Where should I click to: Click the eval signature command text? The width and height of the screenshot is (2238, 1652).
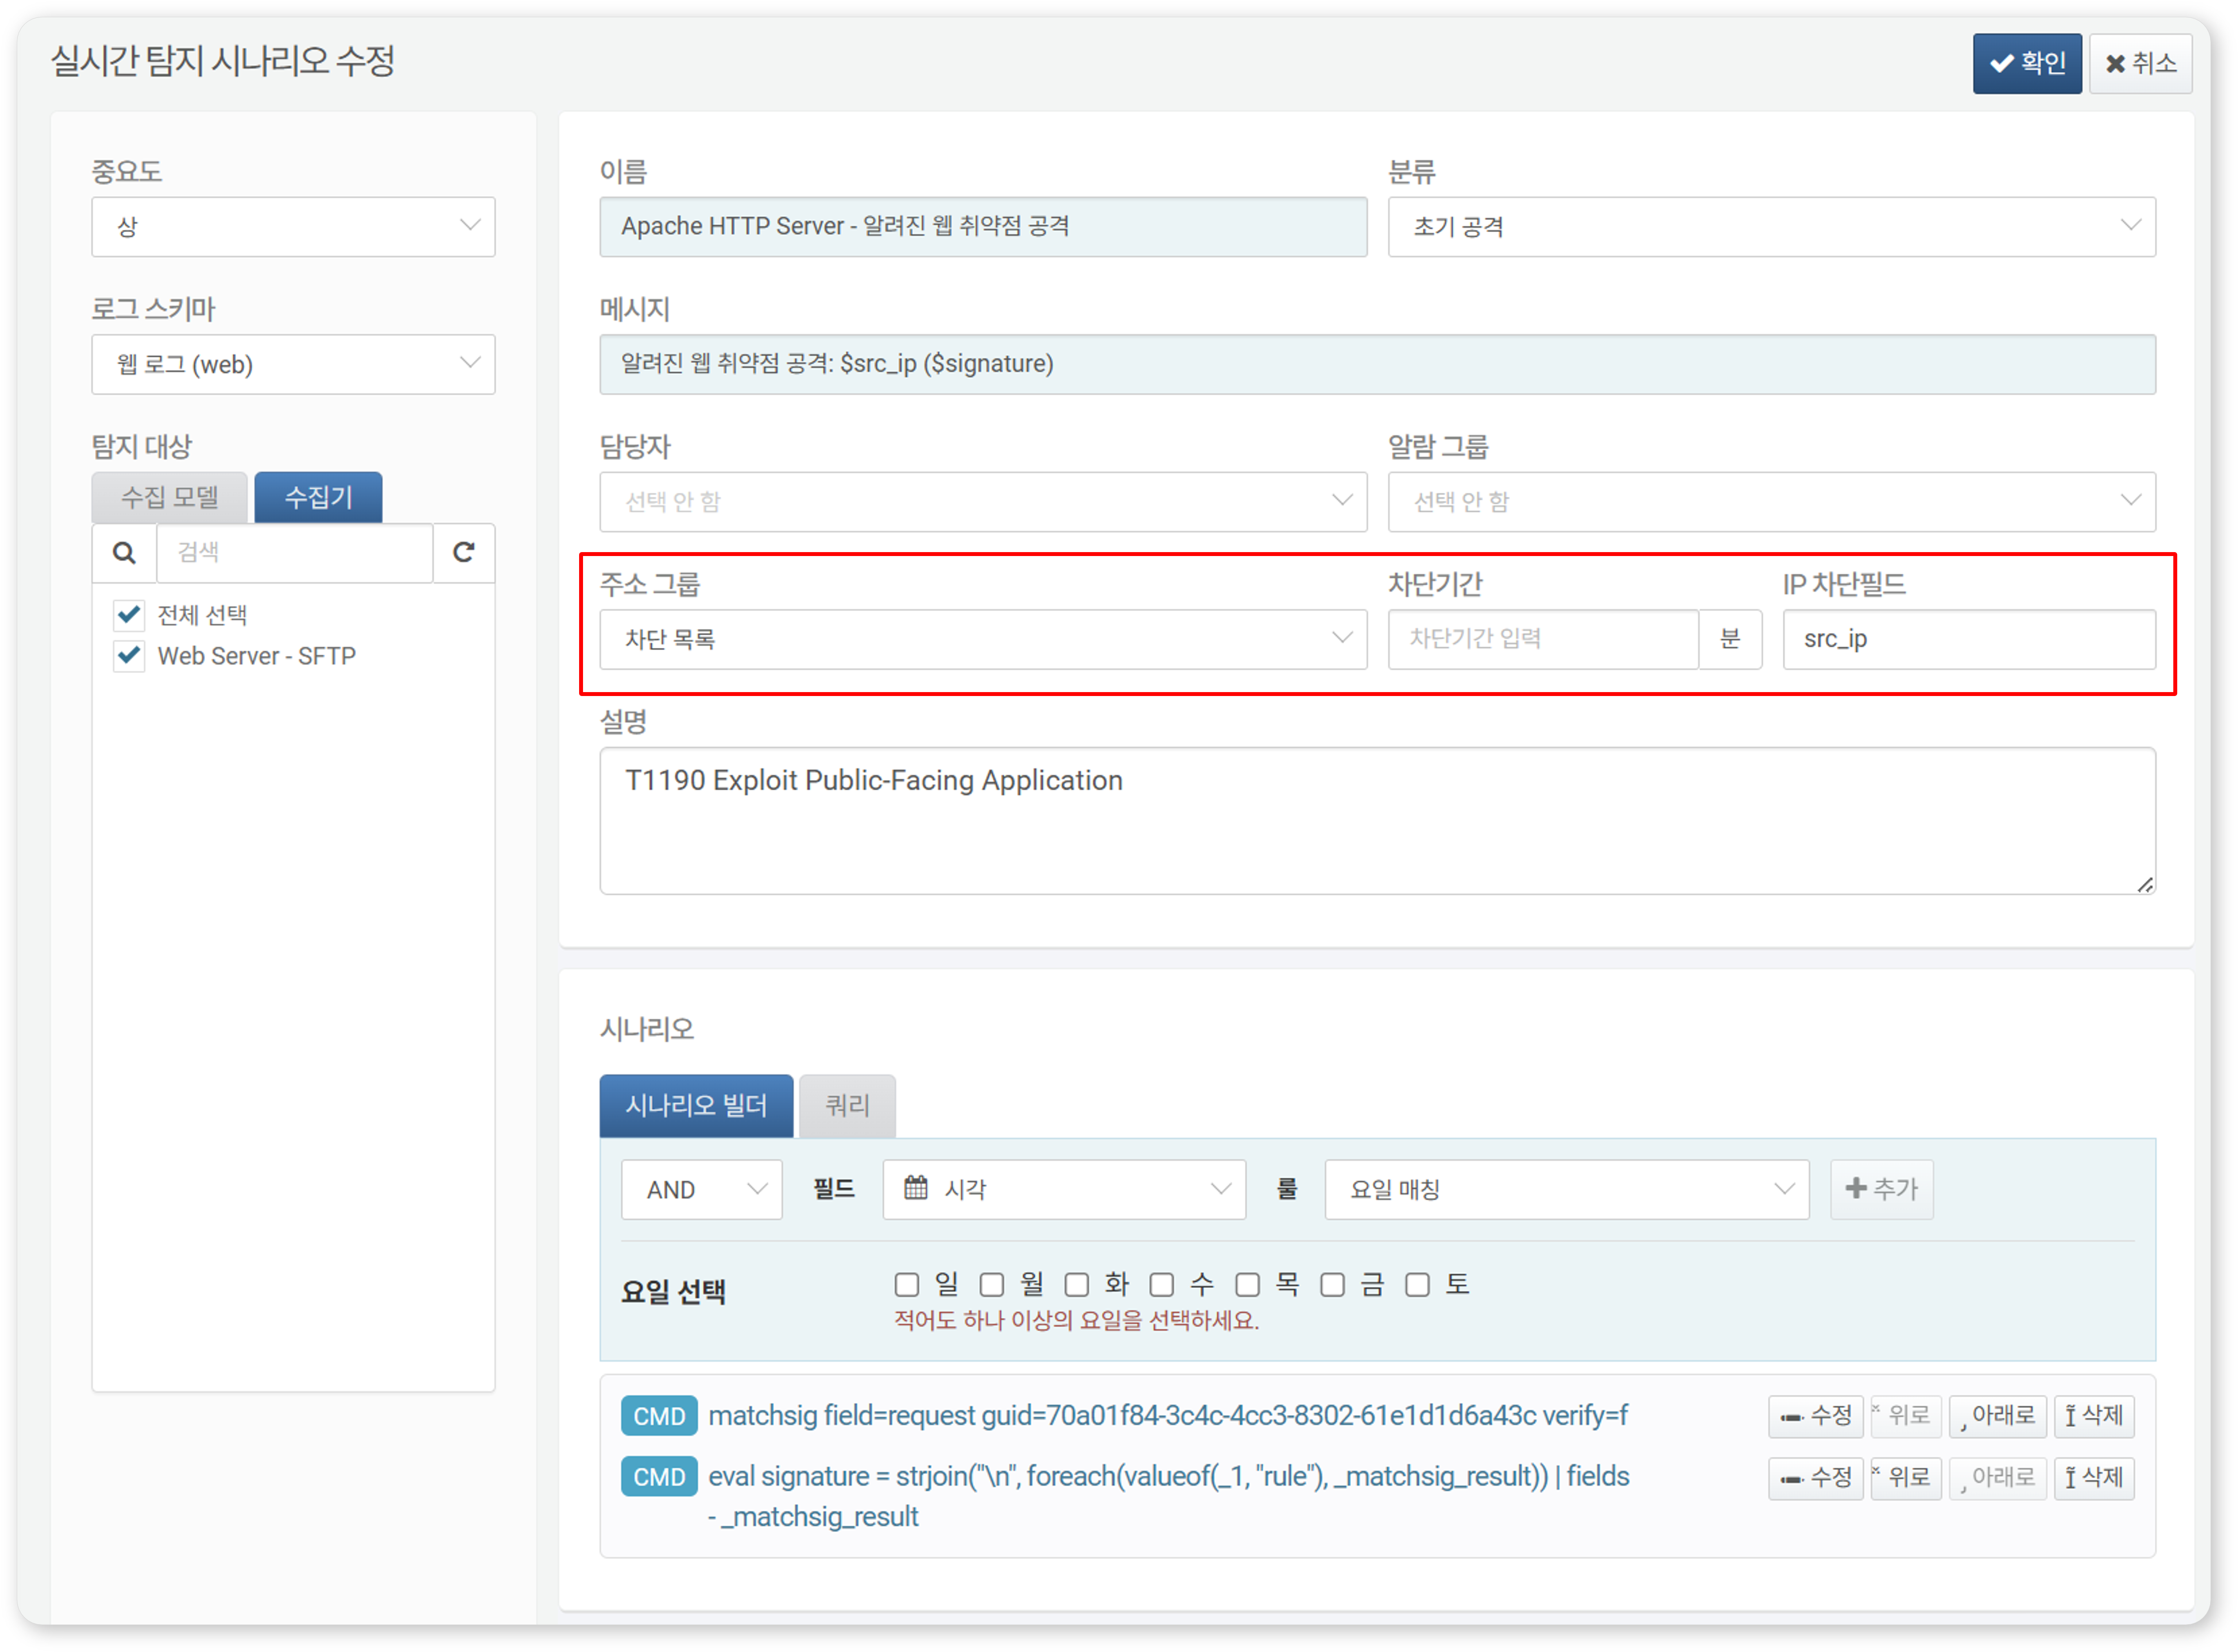click(x=1169, y=1497)
